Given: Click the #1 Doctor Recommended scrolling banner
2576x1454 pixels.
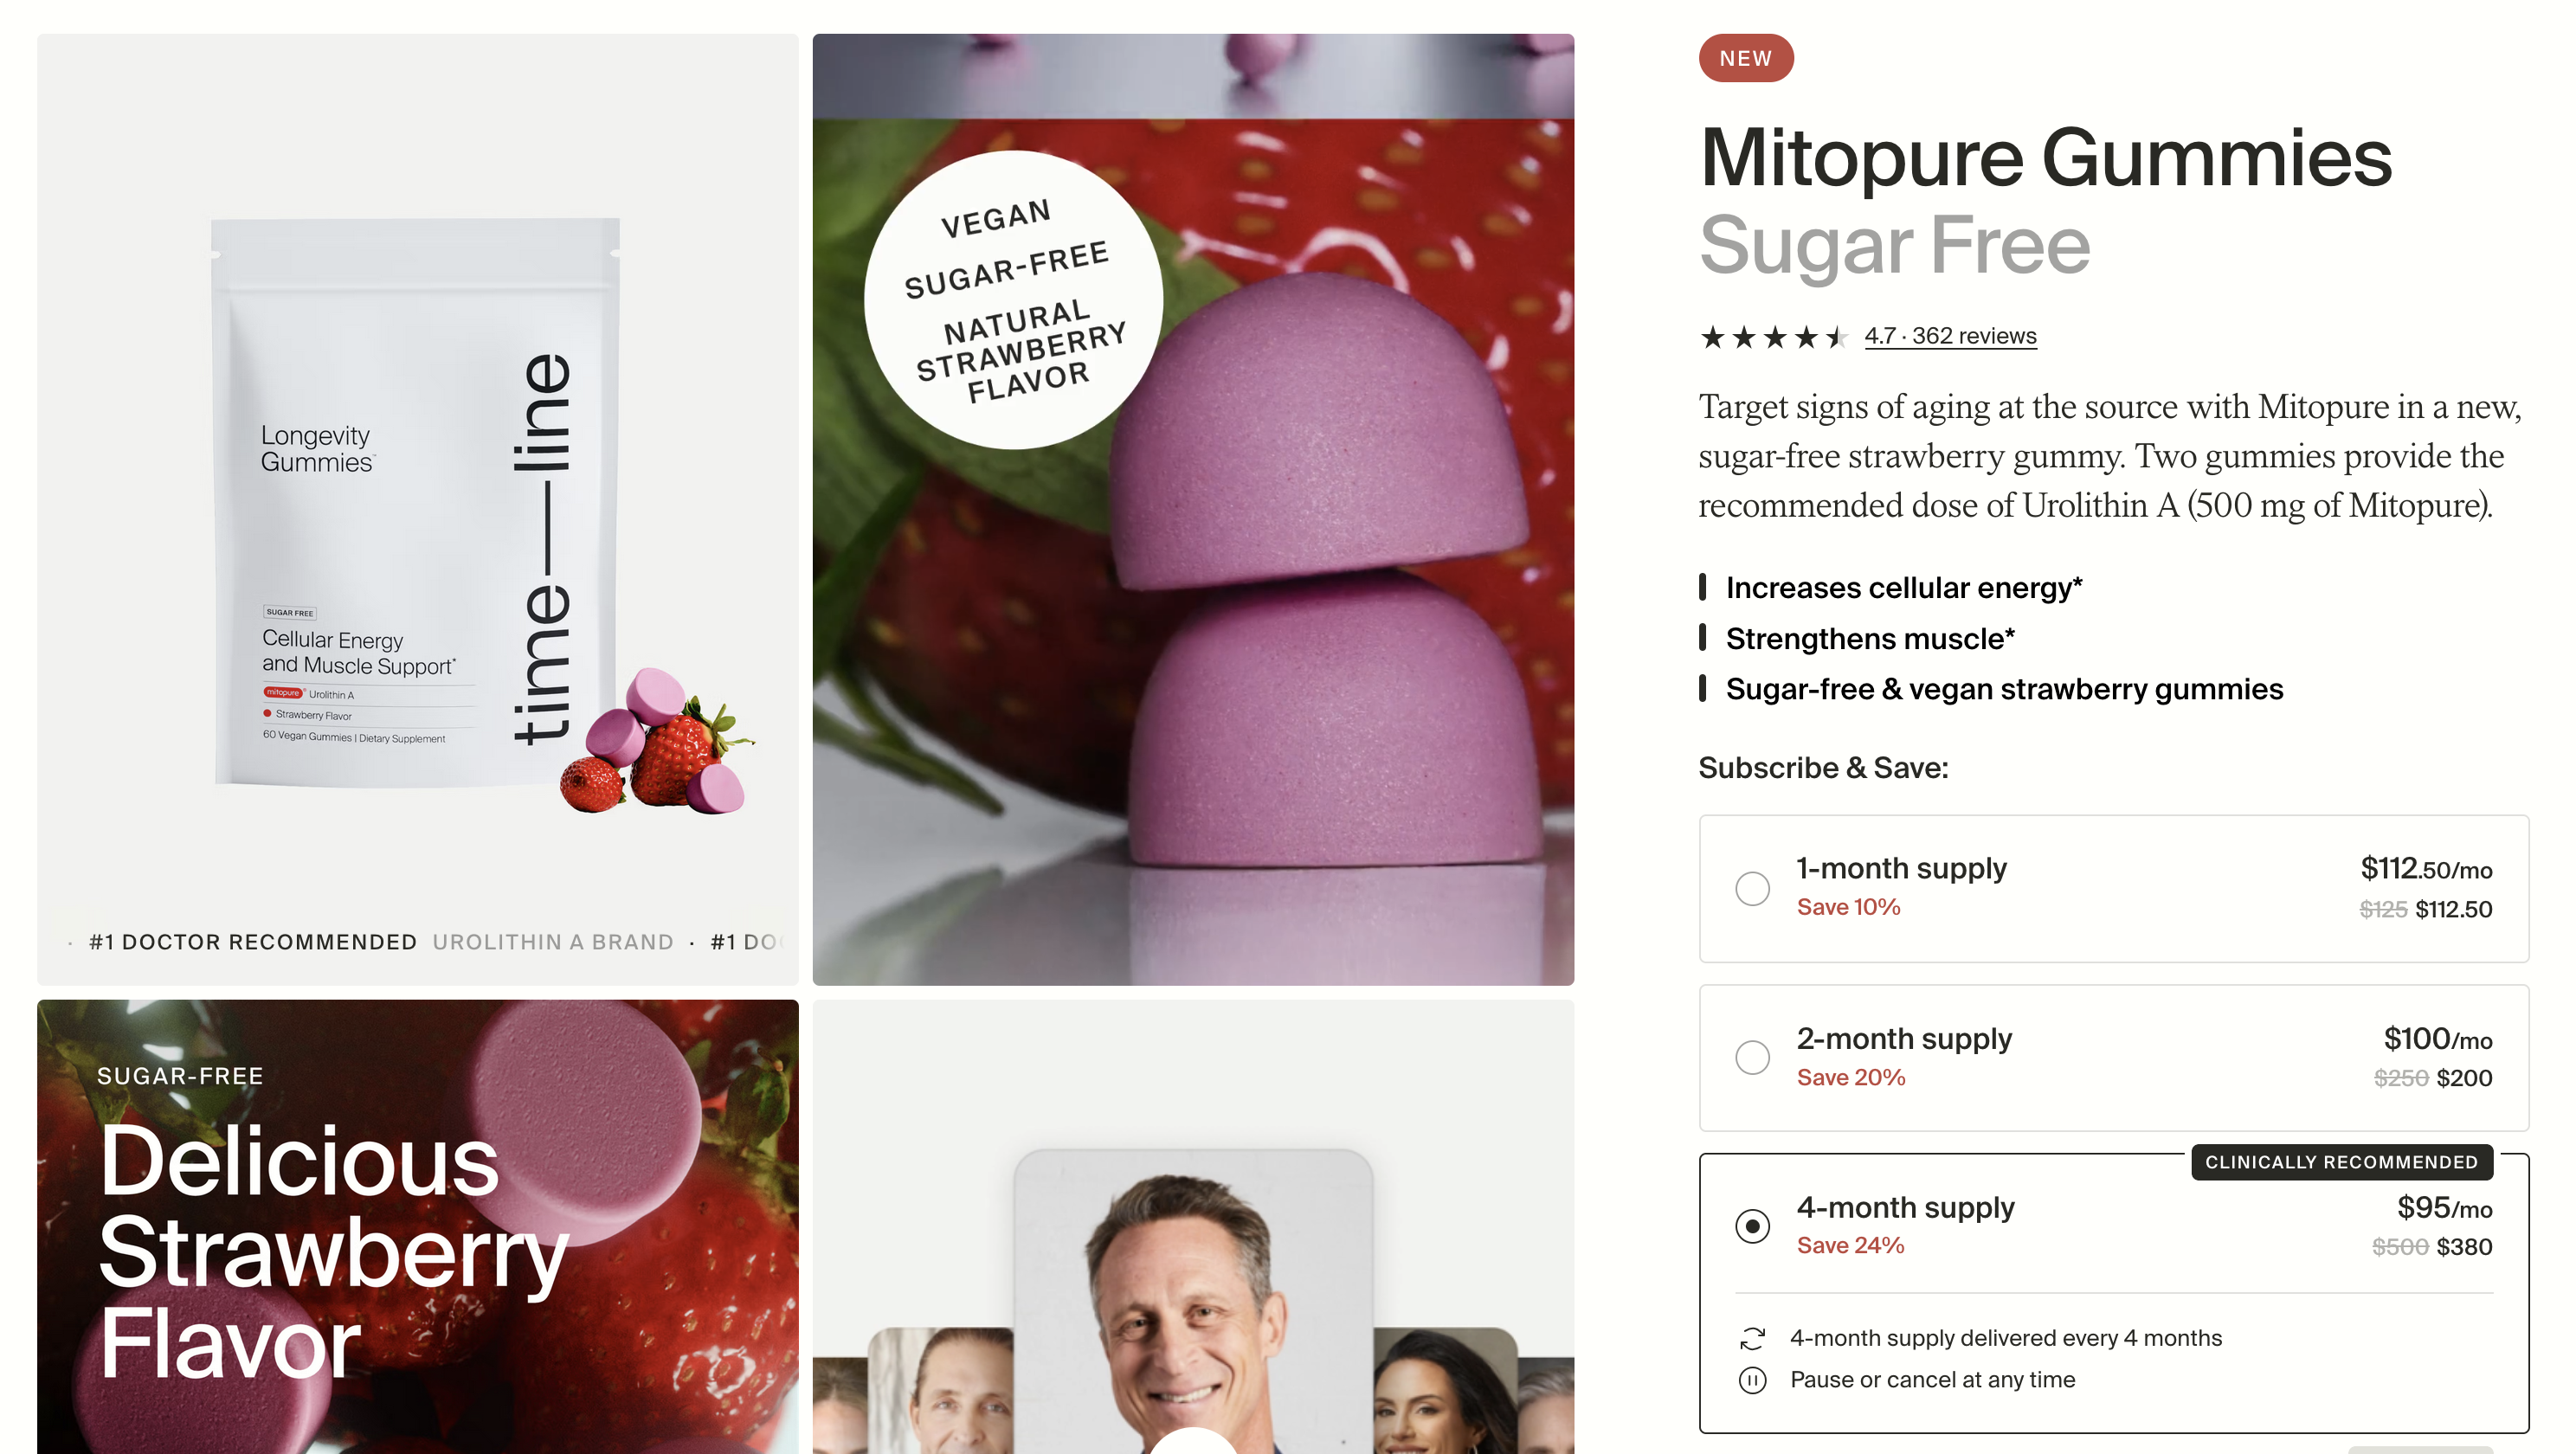Looking at the screenshot, I should [x=418, y=942].
